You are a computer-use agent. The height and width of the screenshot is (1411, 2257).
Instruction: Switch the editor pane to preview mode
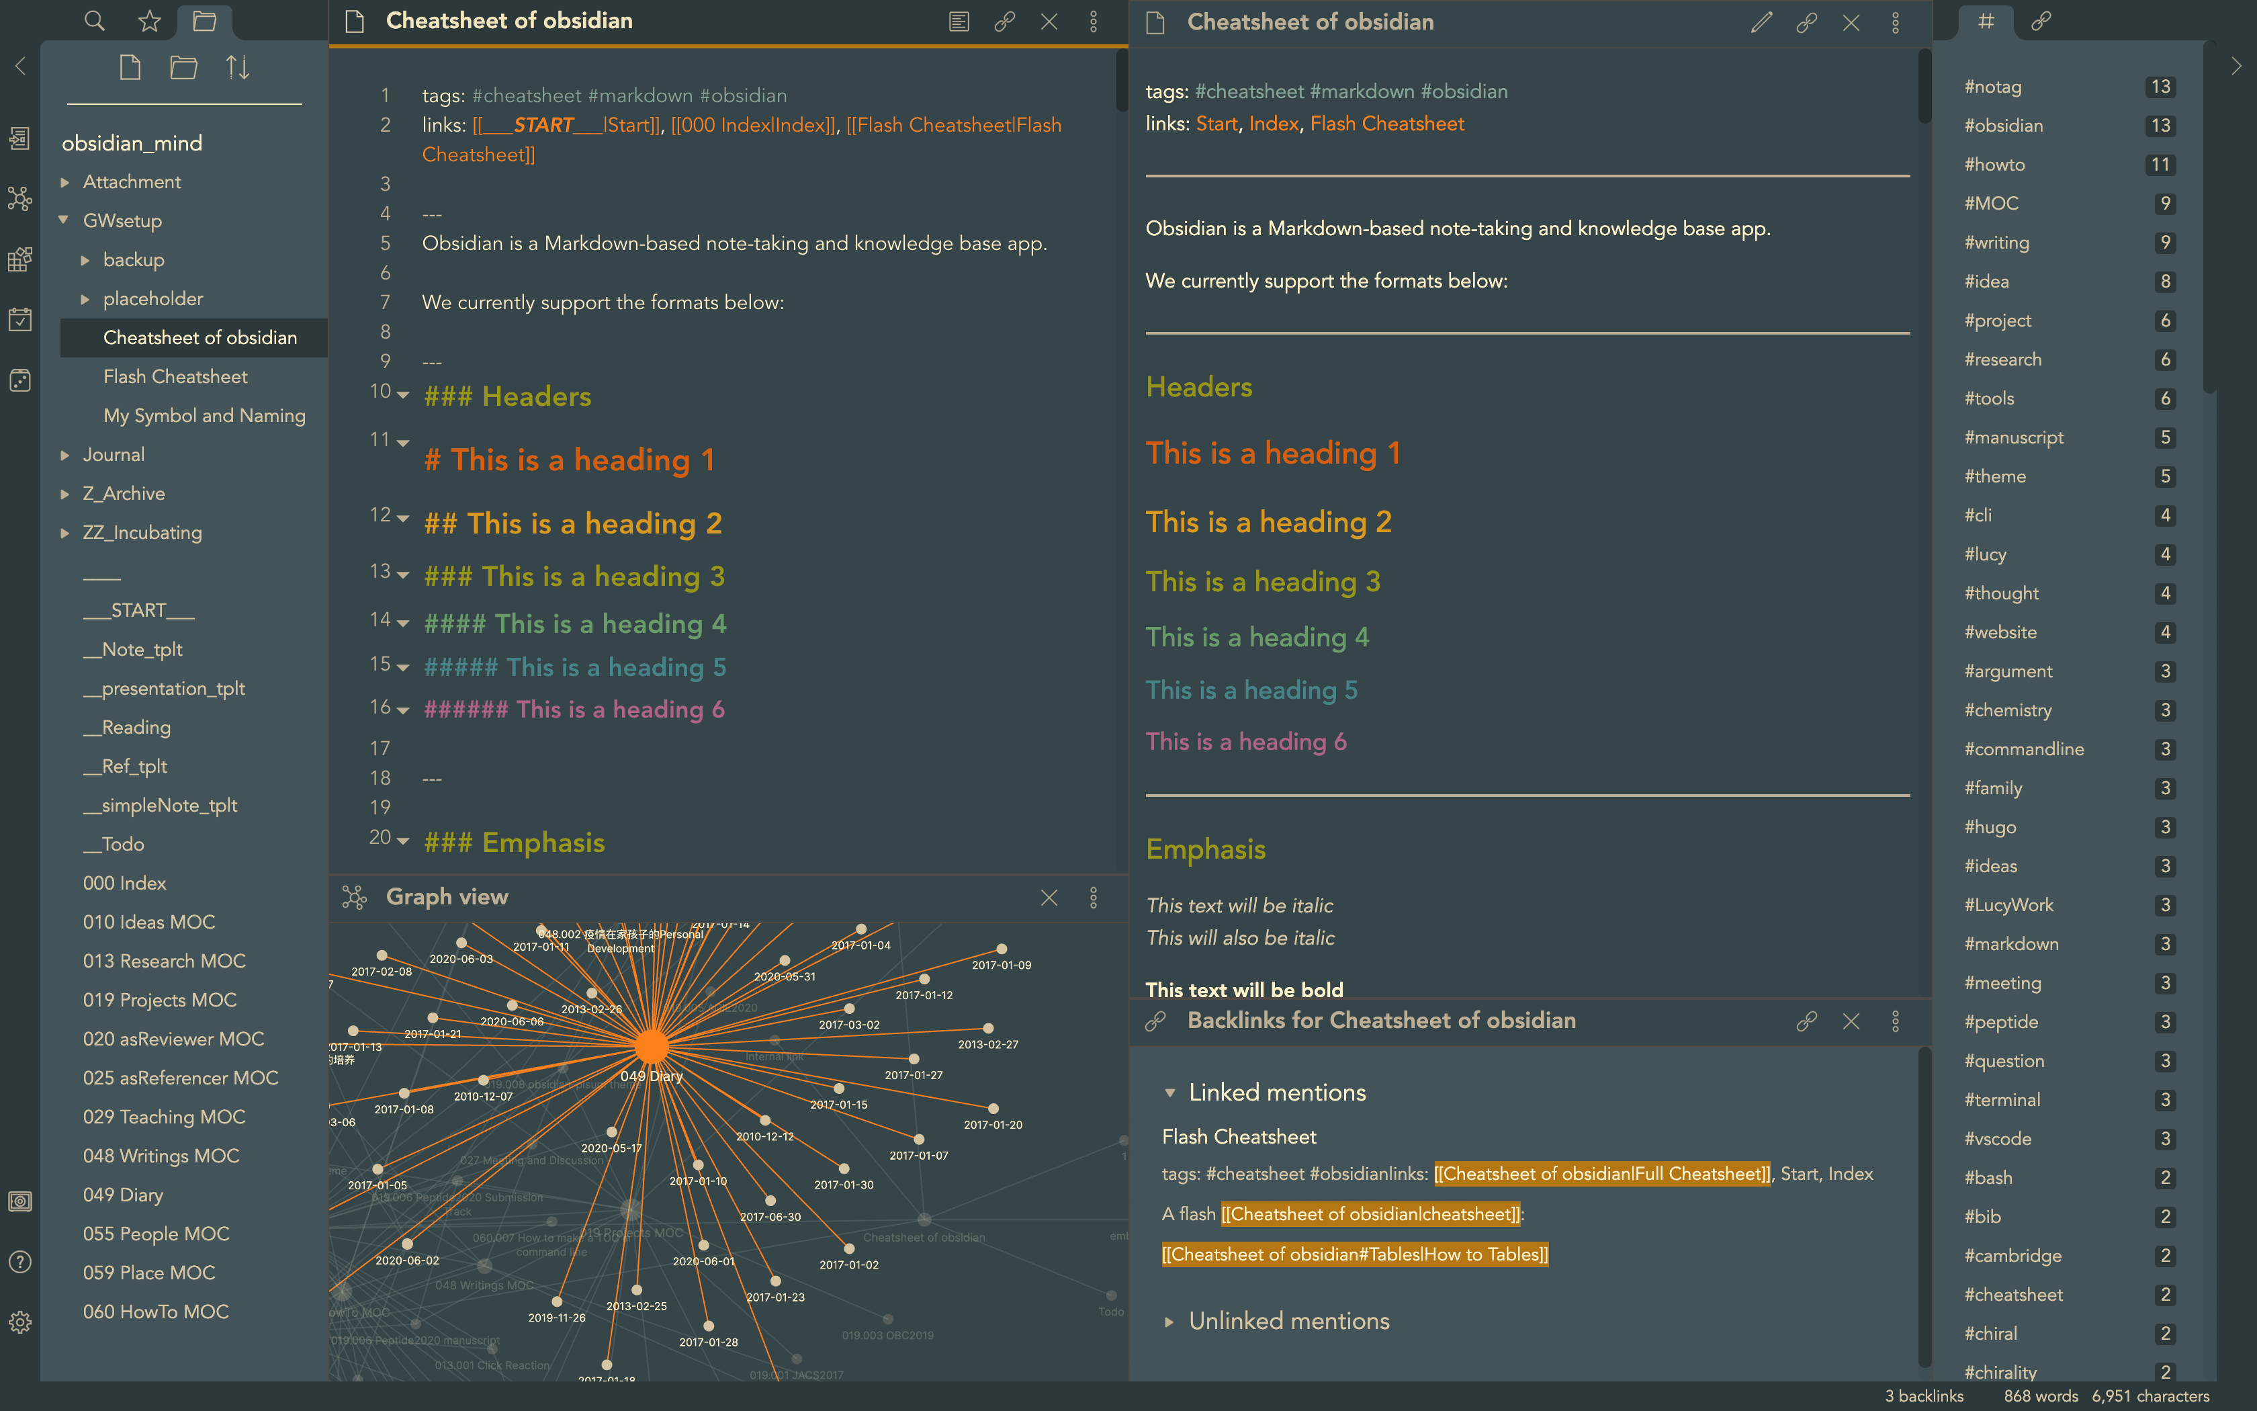click(x=959, y=22)
